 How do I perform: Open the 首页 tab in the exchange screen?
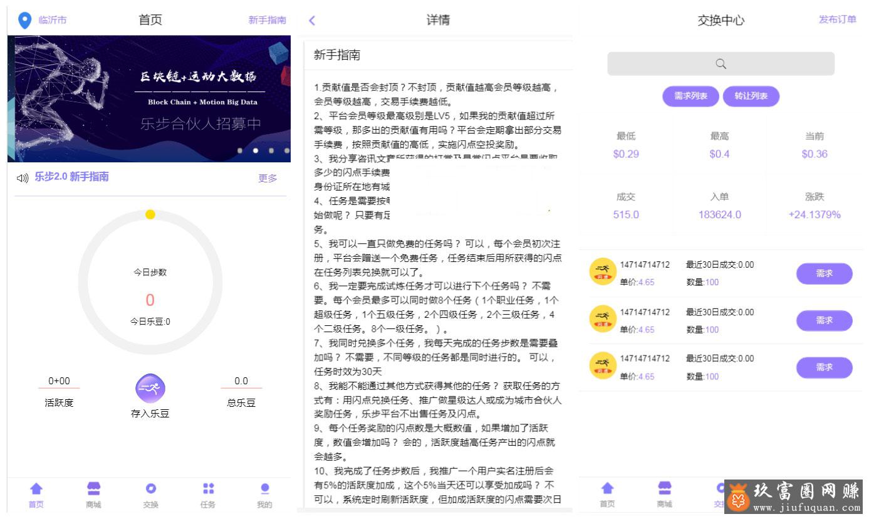pyautogui.click(x=607, y=495)
